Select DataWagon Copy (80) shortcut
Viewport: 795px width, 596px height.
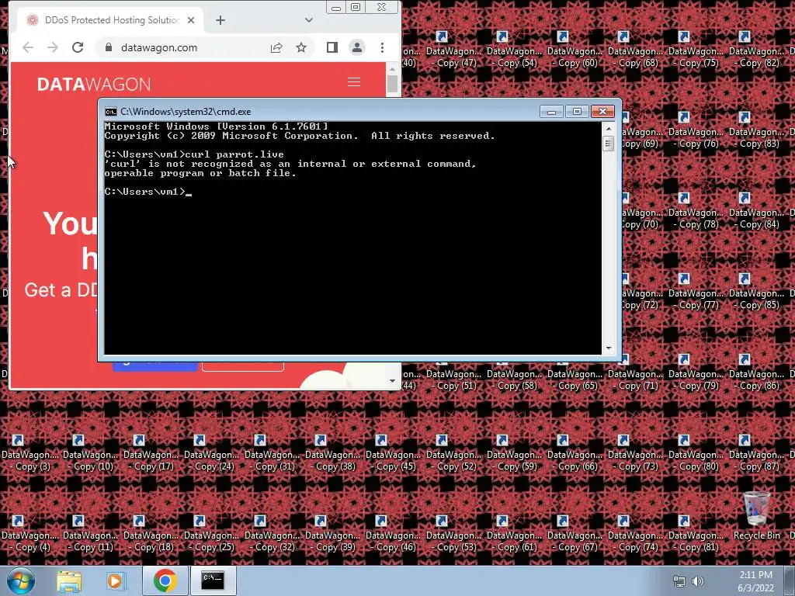point(696,452)
